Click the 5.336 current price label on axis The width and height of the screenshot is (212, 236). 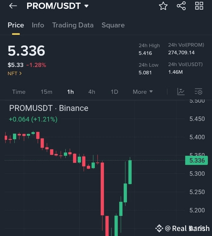(x=196, y=160)
